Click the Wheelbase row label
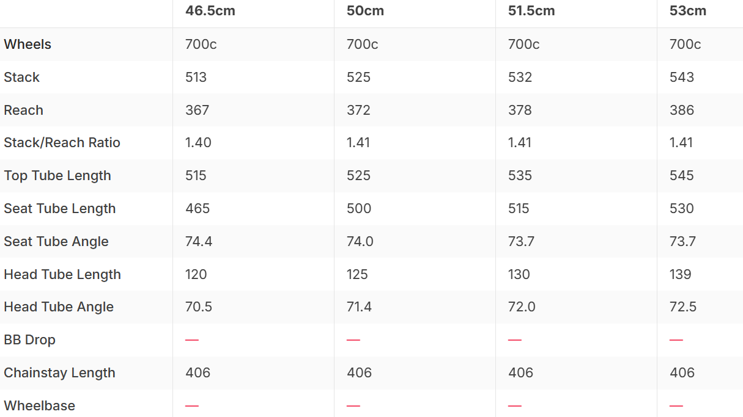The width and height of the screenshot is (743, 417). [40, 406]
